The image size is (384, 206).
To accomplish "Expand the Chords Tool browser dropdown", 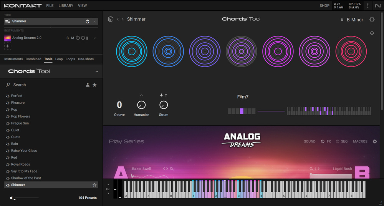I will 97,71.
